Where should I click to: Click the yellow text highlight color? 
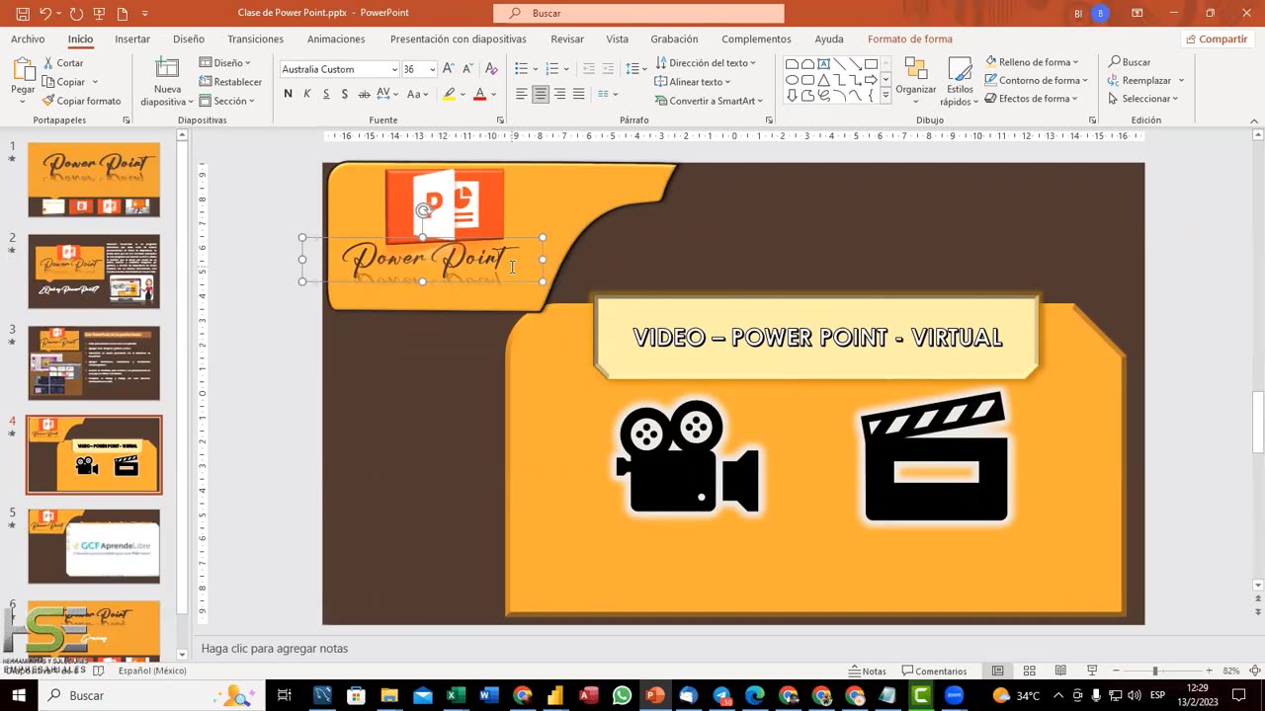[449, 94]
